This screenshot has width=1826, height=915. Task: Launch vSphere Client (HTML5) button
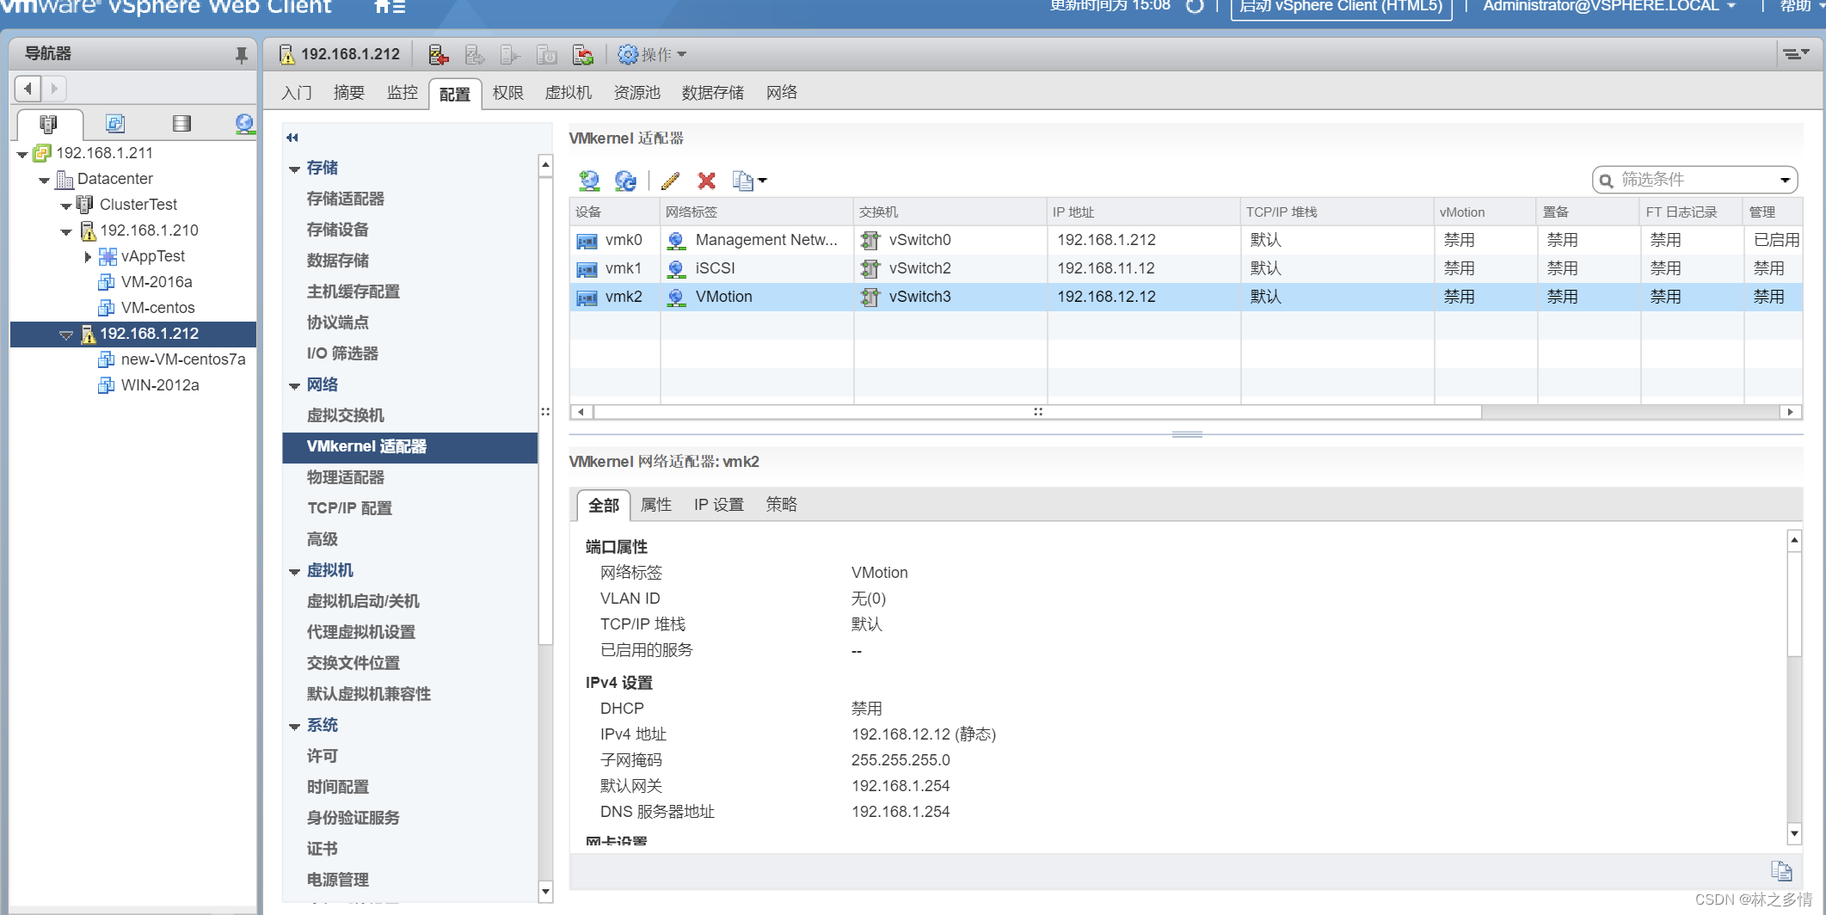pos(1342,8)
